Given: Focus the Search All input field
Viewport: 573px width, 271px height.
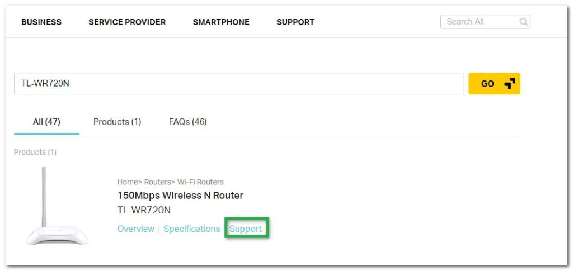Looking at the screenshot, I should [480, 22].
